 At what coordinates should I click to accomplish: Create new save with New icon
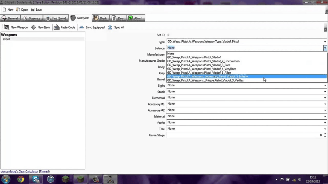click(x=4, y=10)
